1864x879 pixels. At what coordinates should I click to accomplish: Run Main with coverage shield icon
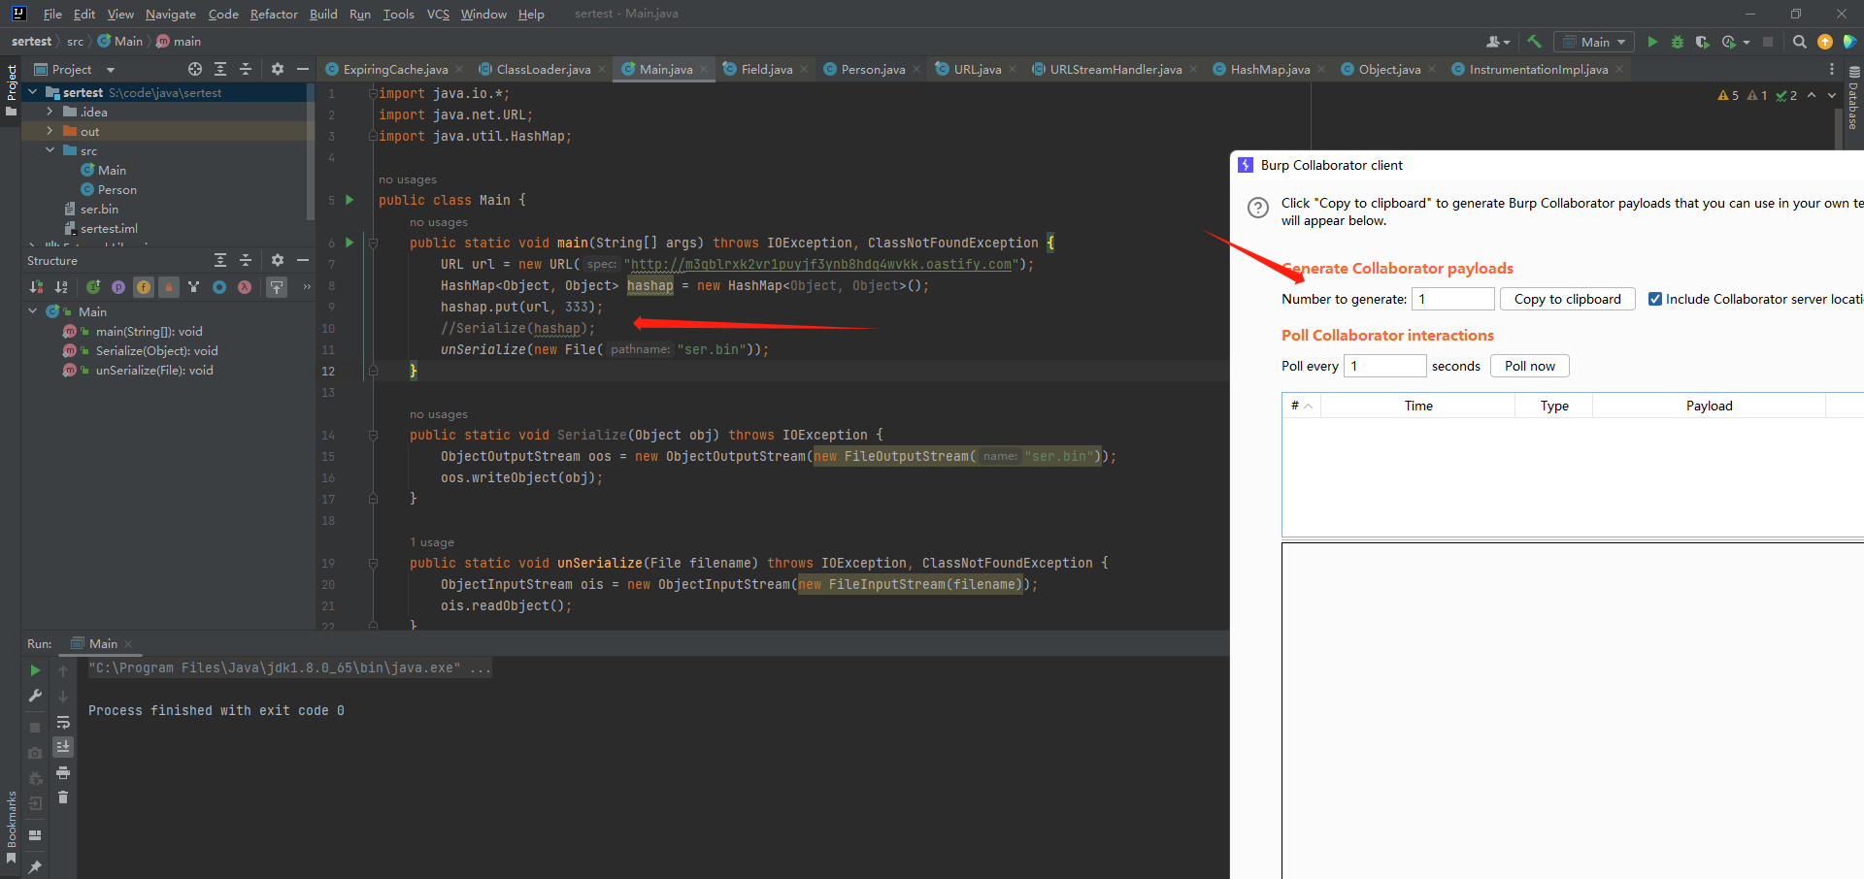pyautogui.click(x=1702, y=42)
